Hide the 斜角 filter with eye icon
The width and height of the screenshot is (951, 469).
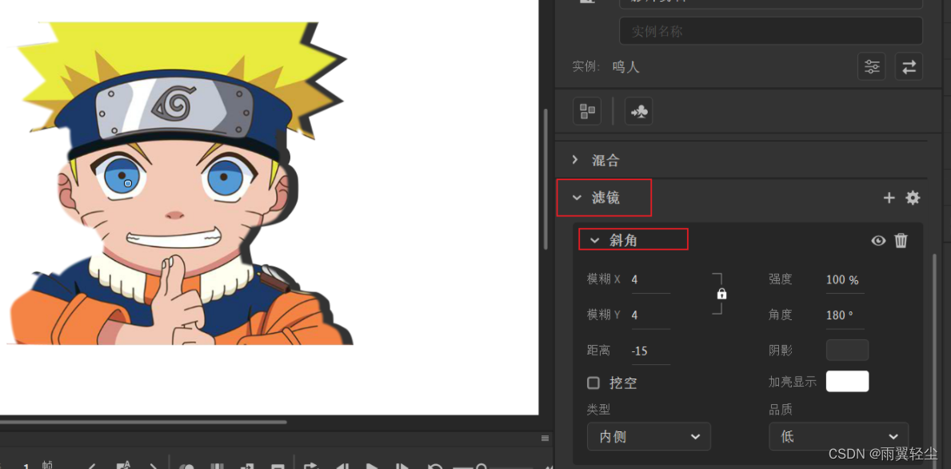878,241
